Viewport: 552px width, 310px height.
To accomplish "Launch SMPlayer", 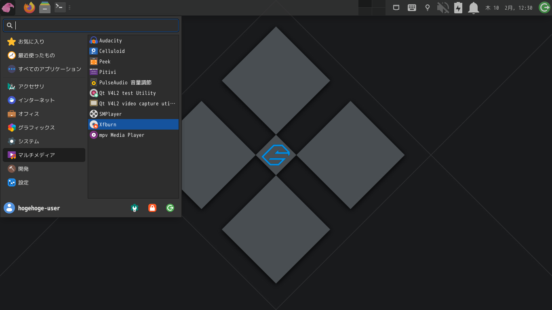I will (133, 114).
